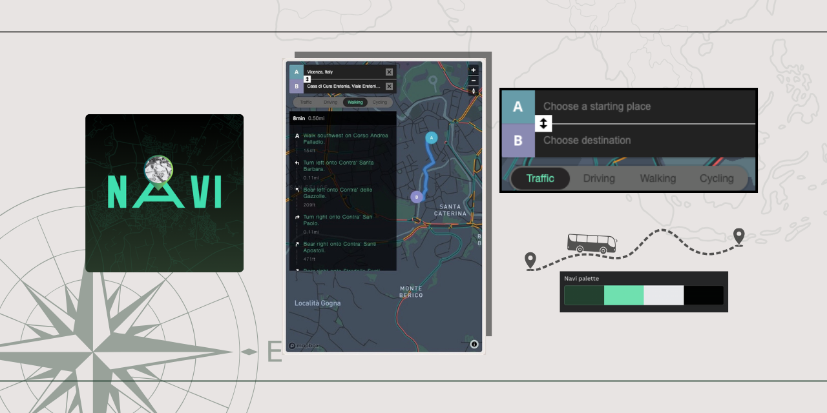Zoom in the map with plus button
827x413 pixels.
pos(474,70)
